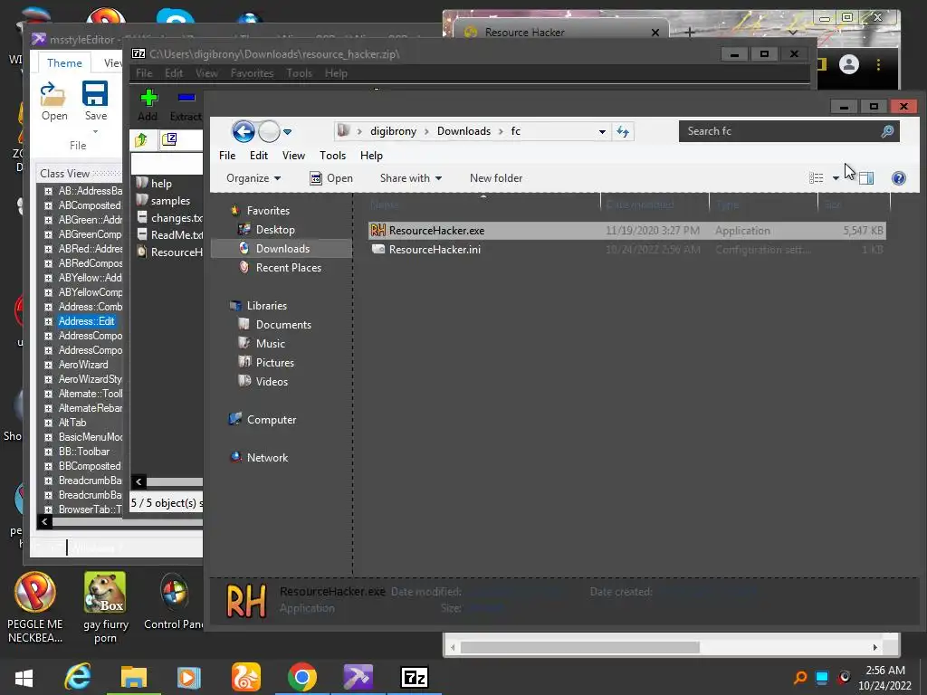The height and width of the screenshot is (695, 927).
Task: Expand the AltTab class node
Action: point(48,424)
